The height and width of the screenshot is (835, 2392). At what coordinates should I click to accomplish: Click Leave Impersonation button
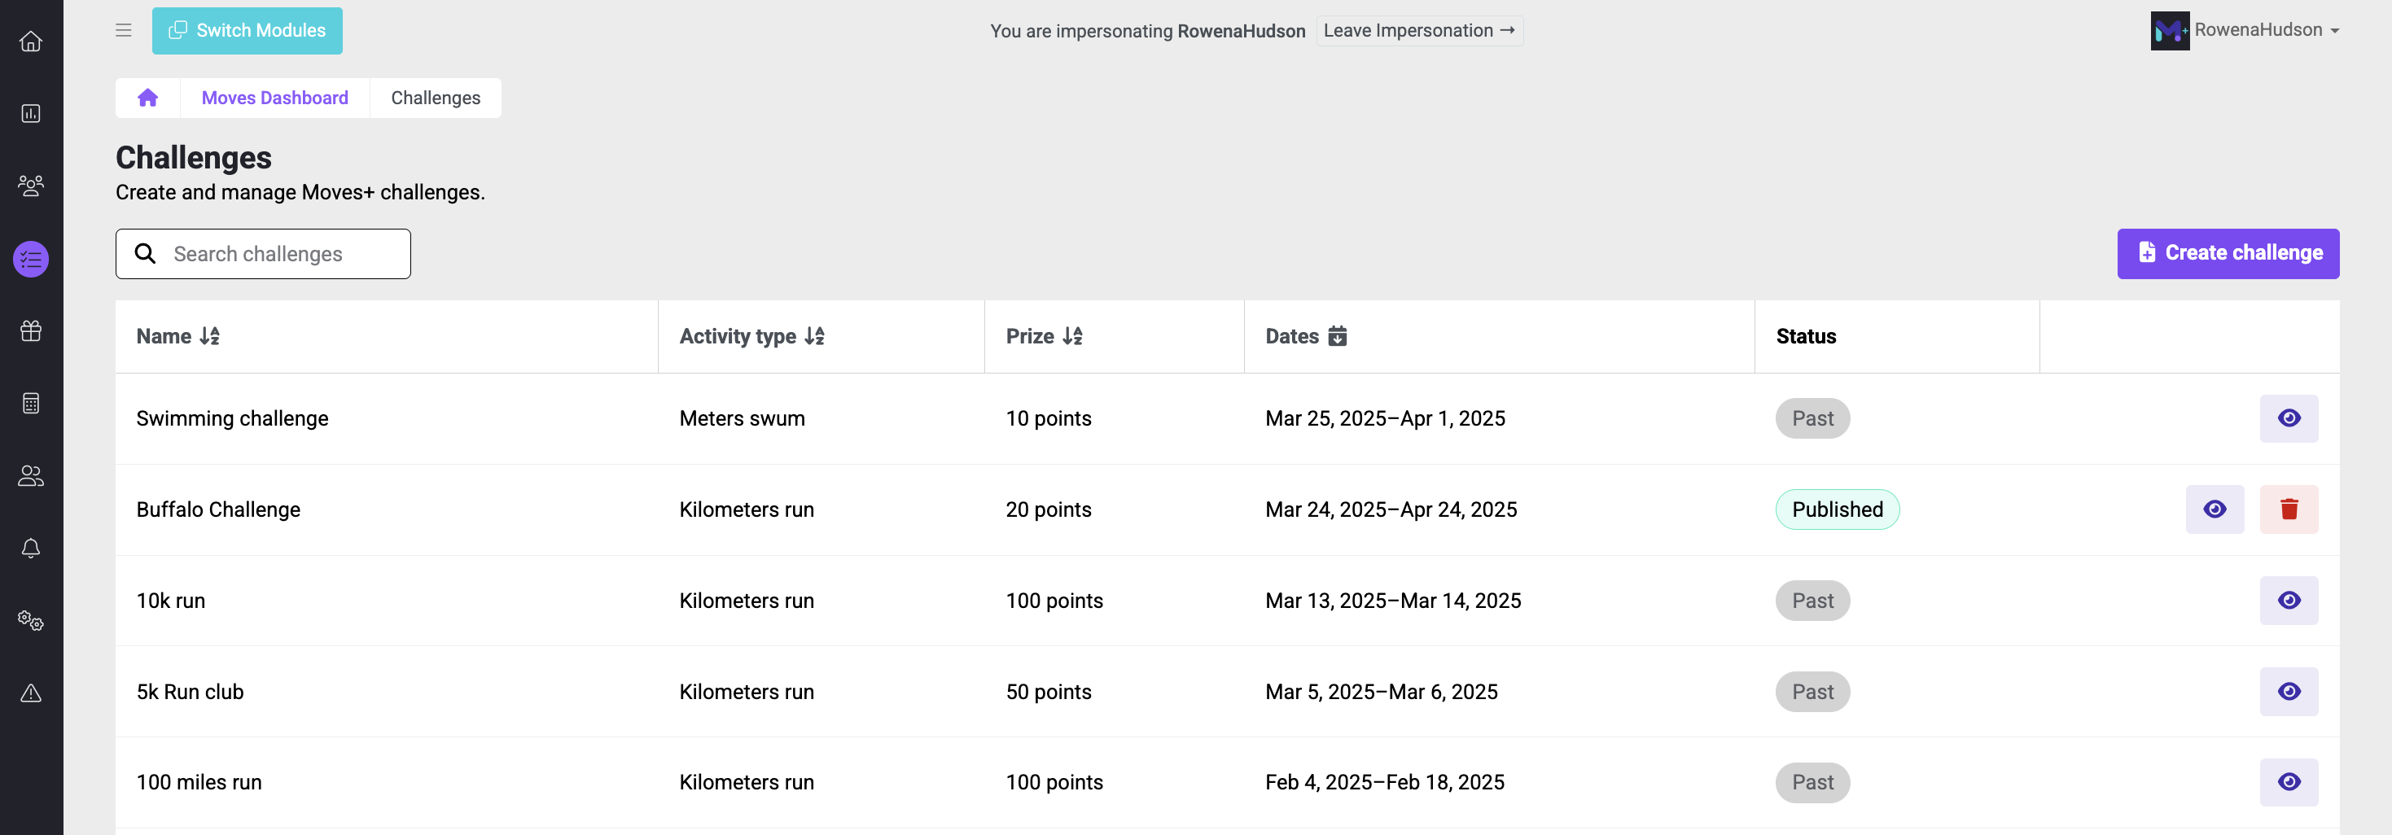(1418, 31)
